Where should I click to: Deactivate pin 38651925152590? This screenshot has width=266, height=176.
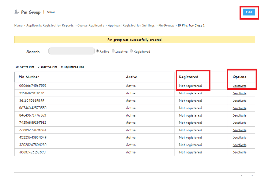click(239, 152)
